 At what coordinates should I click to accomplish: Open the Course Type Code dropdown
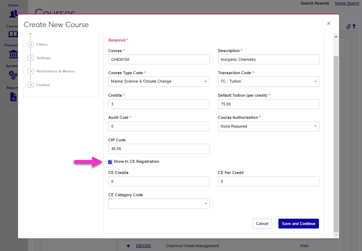click(159, 82)
